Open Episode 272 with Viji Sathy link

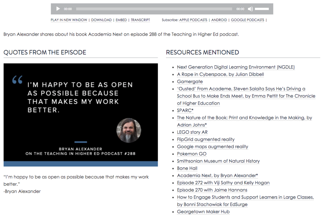pos(223,183)
